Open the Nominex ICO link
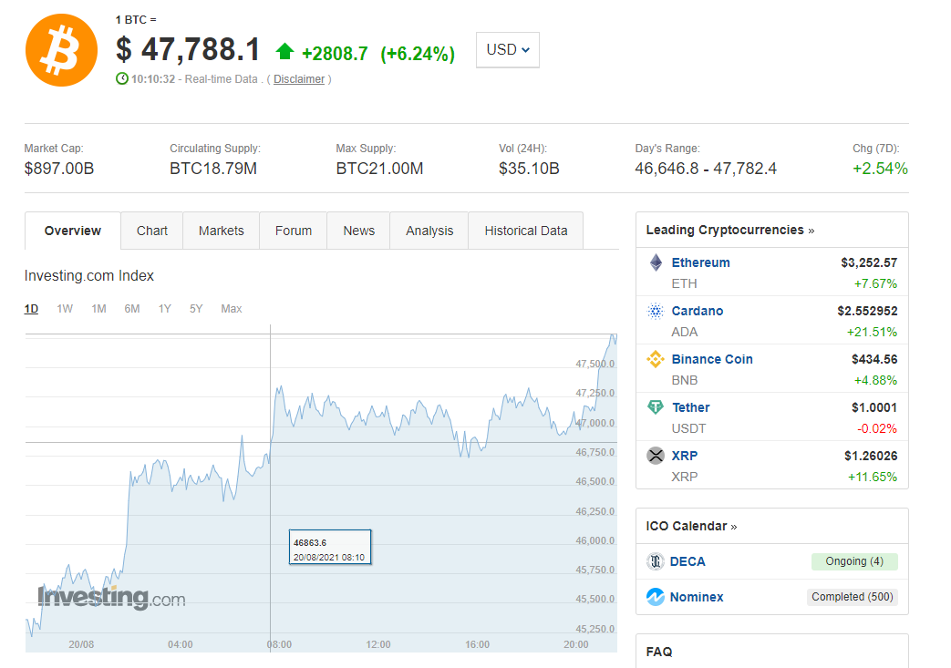Image resolution: width=951 pixels, height=668 pixels. [x=697, y=597]
